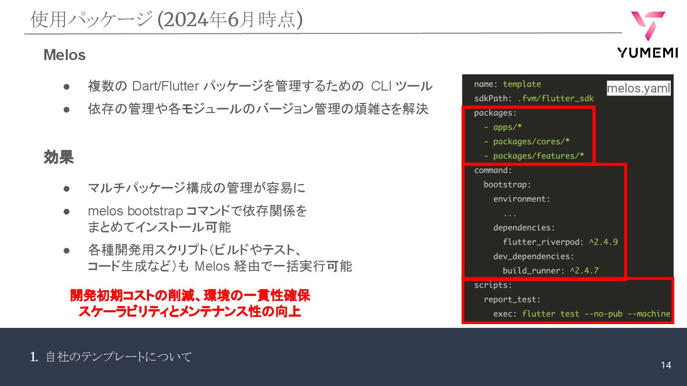The image size is (687, 386).
Task: Click the YUMEMI logo
Action: tap(647, 34)
